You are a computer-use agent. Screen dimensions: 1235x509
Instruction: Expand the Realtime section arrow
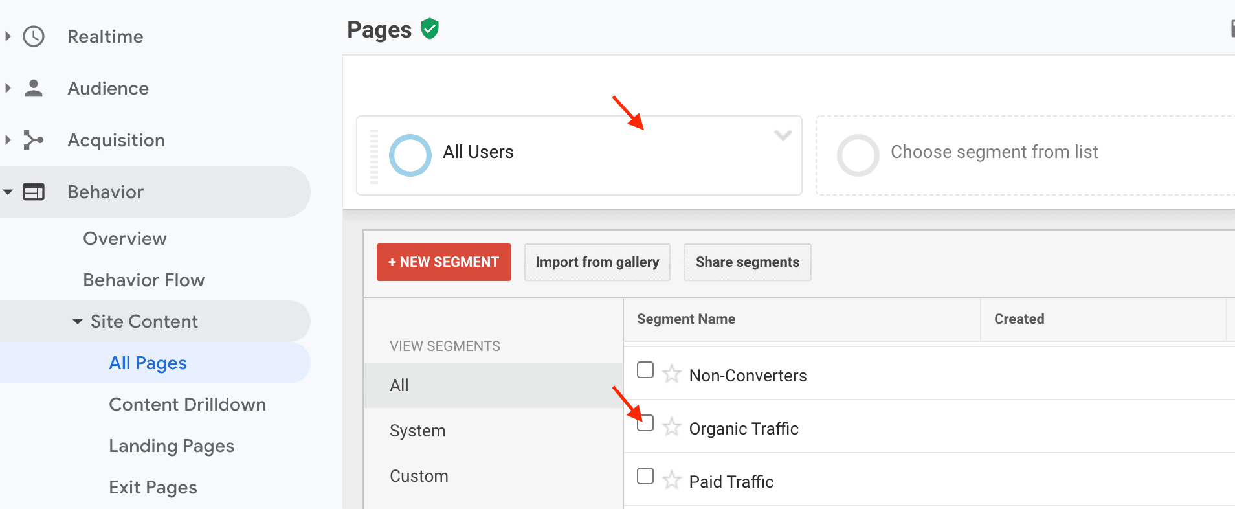click(x=8, y=36)
